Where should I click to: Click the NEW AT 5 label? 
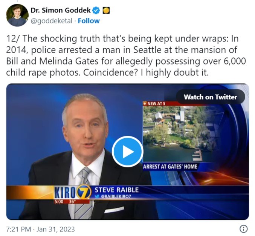156,104
